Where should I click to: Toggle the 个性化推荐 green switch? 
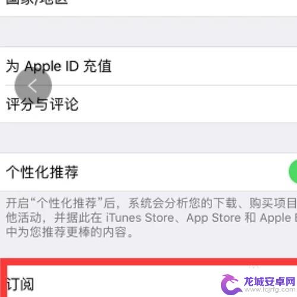[x=293, y=172]
